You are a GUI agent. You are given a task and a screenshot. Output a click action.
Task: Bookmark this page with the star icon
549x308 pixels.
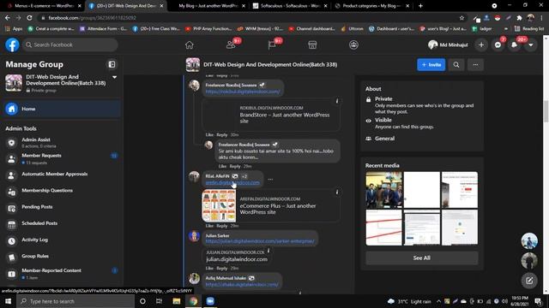(x=462, y=18)
